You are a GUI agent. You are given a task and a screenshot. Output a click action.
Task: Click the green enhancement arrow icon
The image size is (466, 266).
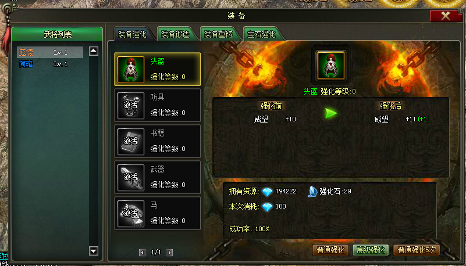click(x=331, y=113)
